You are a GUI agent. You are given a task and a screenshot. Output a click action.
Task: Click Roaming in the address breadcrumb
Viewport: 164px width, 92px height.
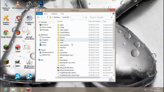pyautogui.click(x=57, y=17)
